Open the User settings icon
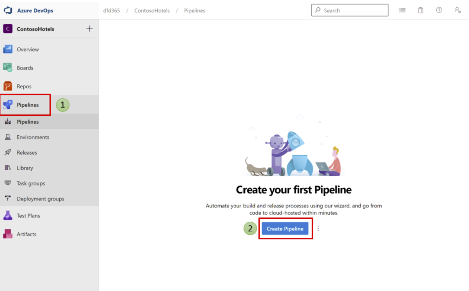The image size is (469, 291). [457, 11]
